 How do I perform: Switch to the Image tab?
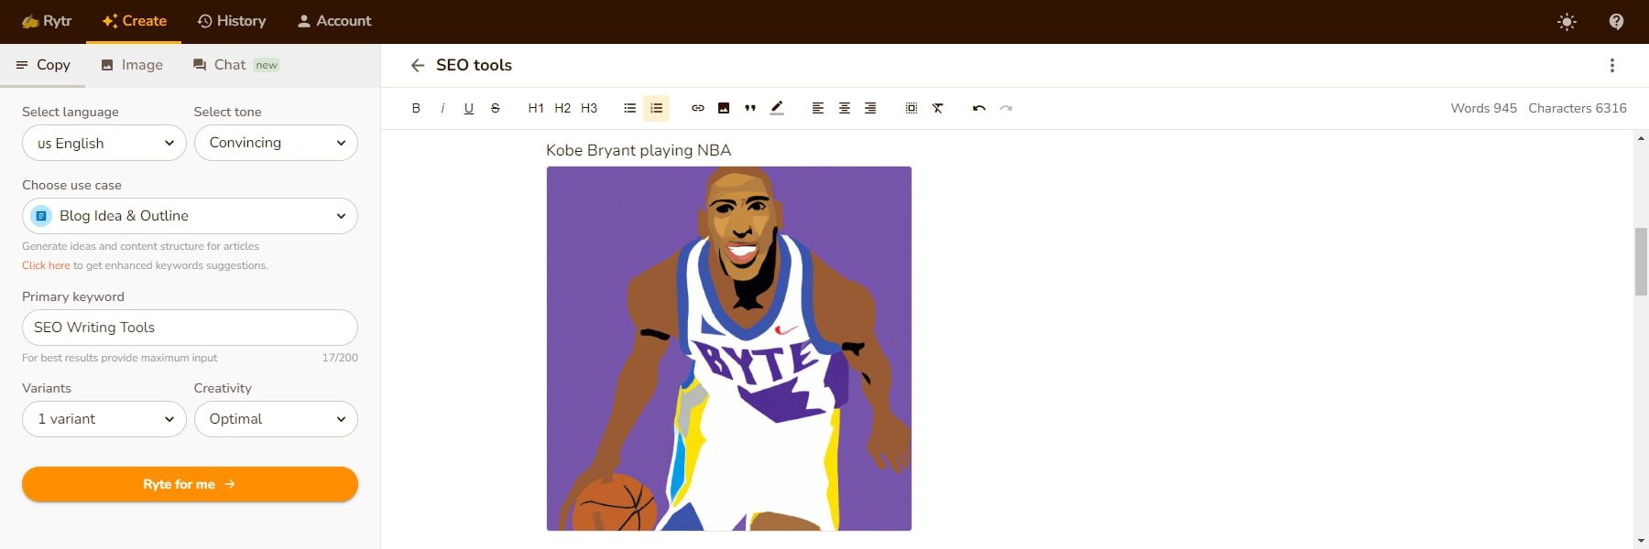click(x=132, y=65)
